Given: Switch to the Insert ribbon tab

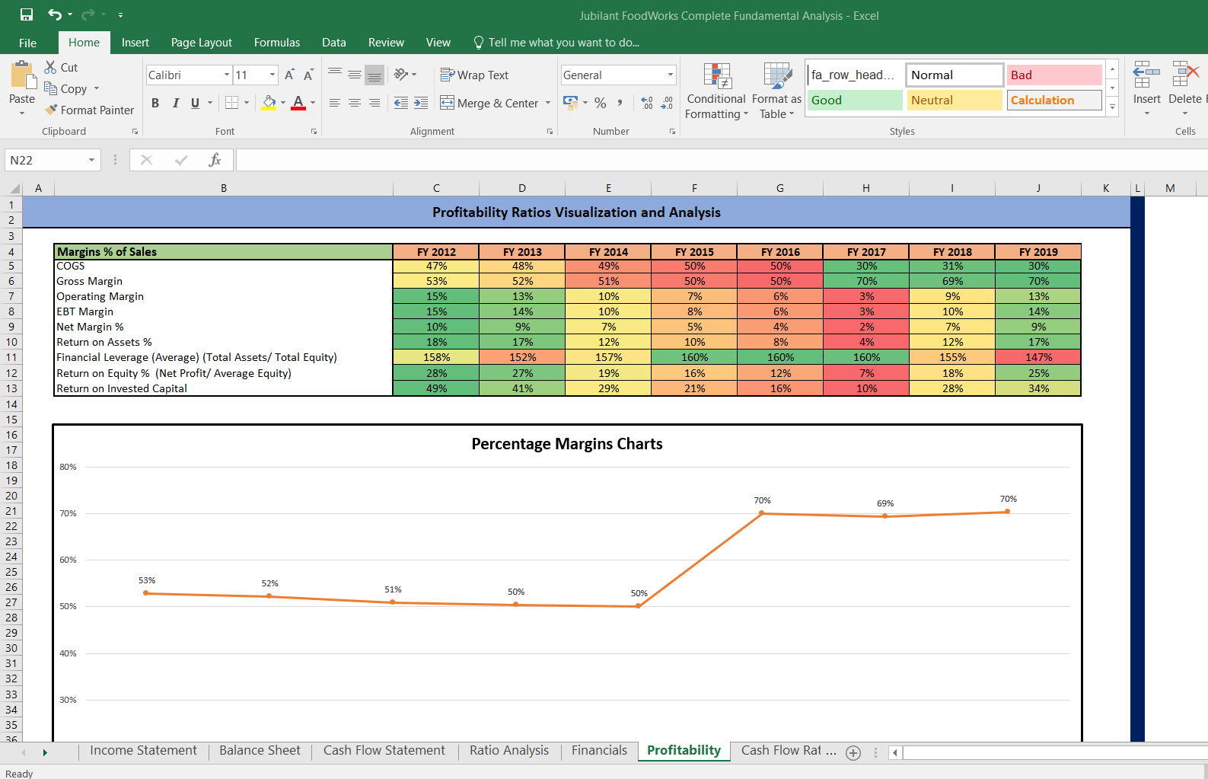Looking at the screenshot, I should [135, 43].
